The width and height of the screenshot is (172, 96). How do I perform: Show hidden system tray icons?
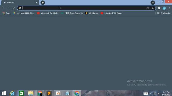pyautogui.click(x=151, y=93)
